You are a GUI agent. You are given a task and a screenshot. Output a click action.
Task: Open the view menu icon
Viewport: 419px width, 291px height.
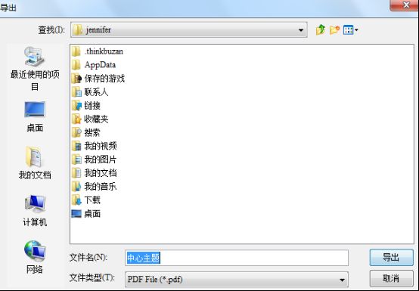[x=348, y=30]
